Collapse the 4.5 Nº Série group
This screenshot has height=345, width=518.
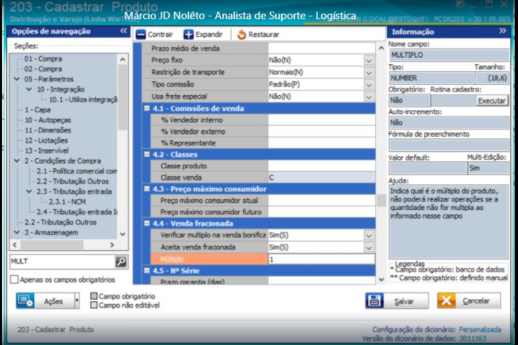pyautogui.click(x=147, y=270)
